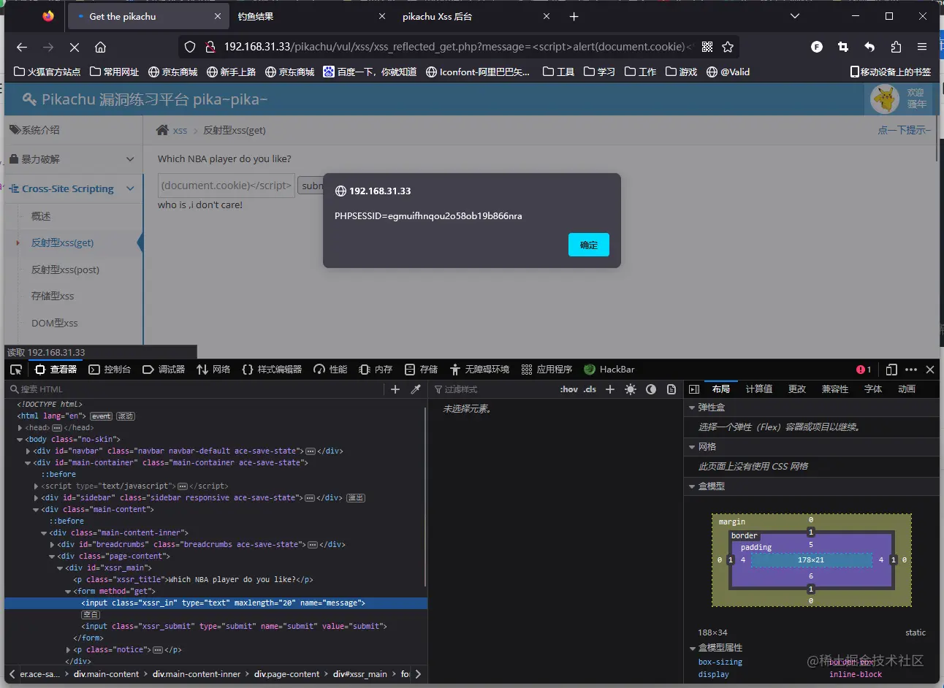Screen dimensions: 944x688
Task: Switch to the 控制台 console tab
Action: click(x=110, y=370)
